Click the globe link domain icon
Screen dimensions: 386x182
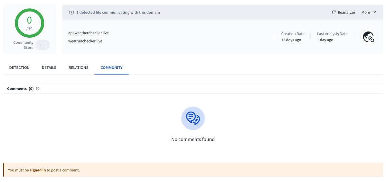[x=368, y=37]
